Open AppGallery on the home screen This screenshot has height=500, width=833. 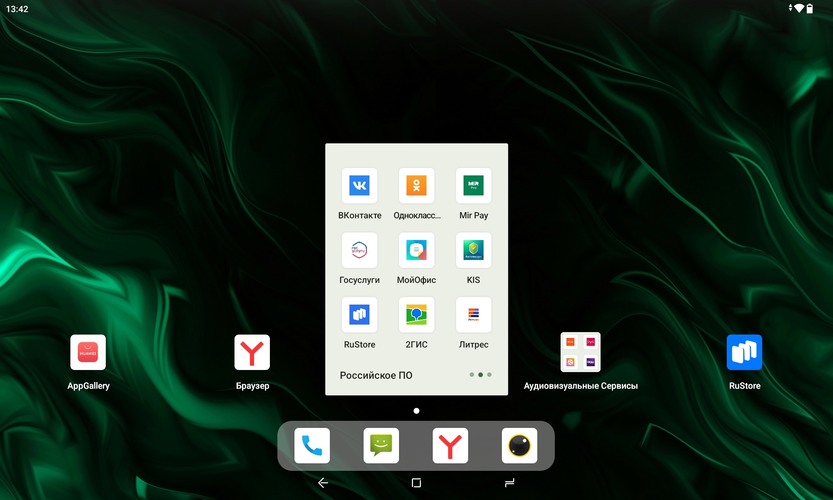coord(88,352)
